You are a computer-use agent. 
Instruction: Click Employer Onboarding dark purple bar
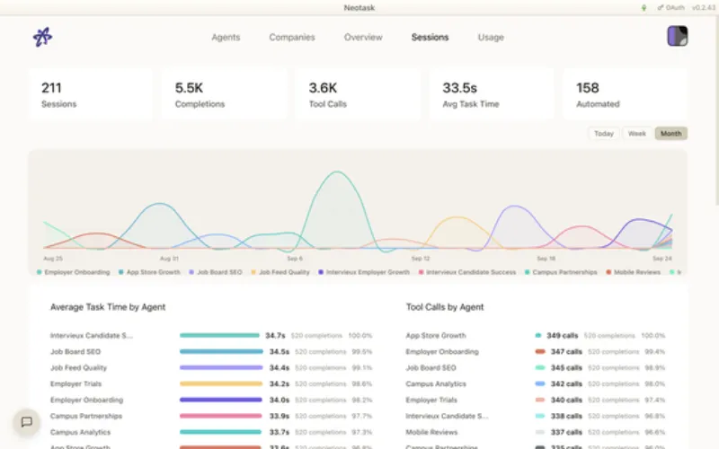coord(220,400)
